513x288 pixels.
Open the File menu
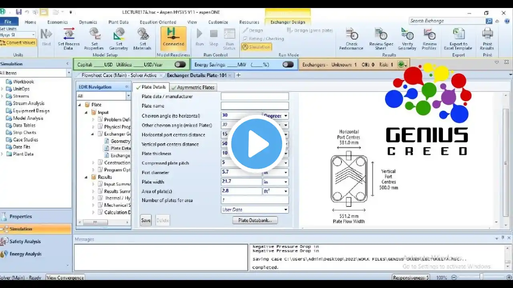click(8, 22)
